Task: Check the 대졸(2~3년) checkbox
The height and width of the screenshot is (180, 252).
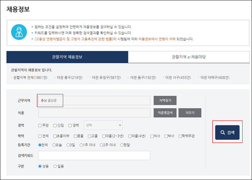Action: [x=104, y=136]
